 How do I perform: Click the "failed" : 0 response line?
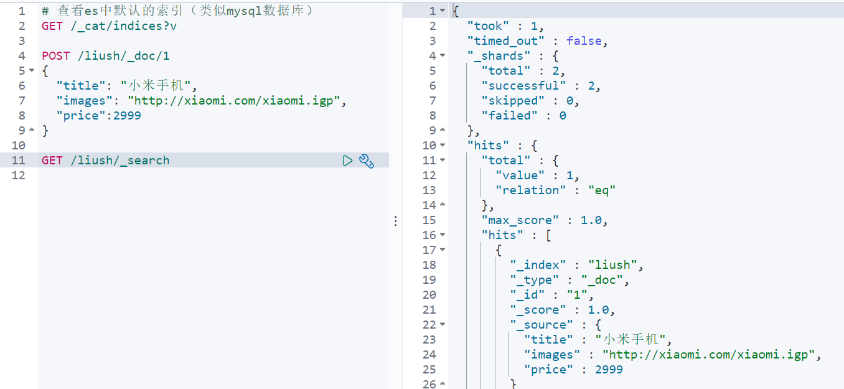point(523,116)
